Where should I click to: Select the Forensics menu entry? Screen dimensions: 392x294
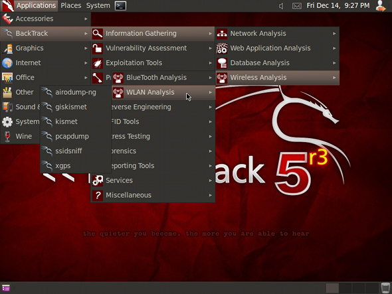163,151
